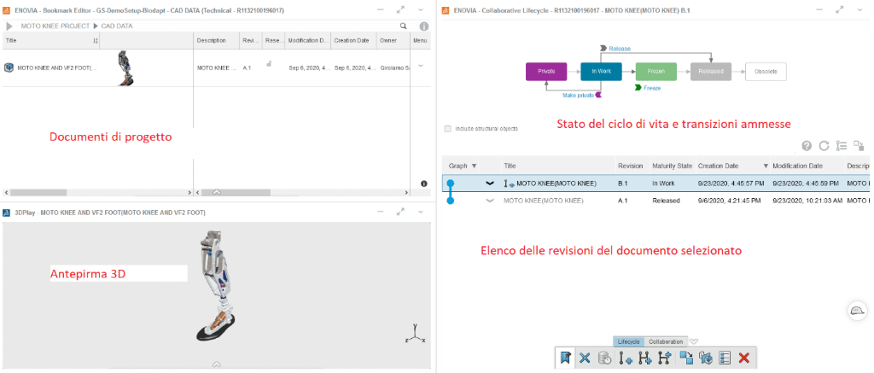
Task: Click the Released state box
Action: click(711, 72)
